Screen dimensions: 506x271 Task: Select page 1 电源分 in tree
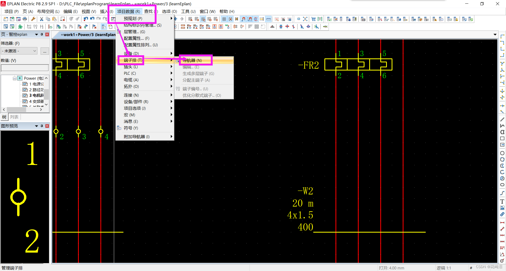33,84
